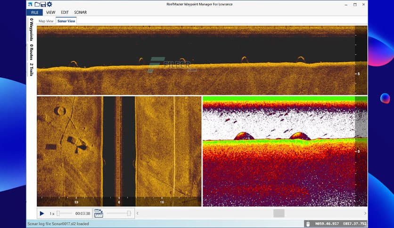The height and width of the screenshot is (228, 394).
Task: Click the mouse position icon in status bar
Action: tap(308, 224)
